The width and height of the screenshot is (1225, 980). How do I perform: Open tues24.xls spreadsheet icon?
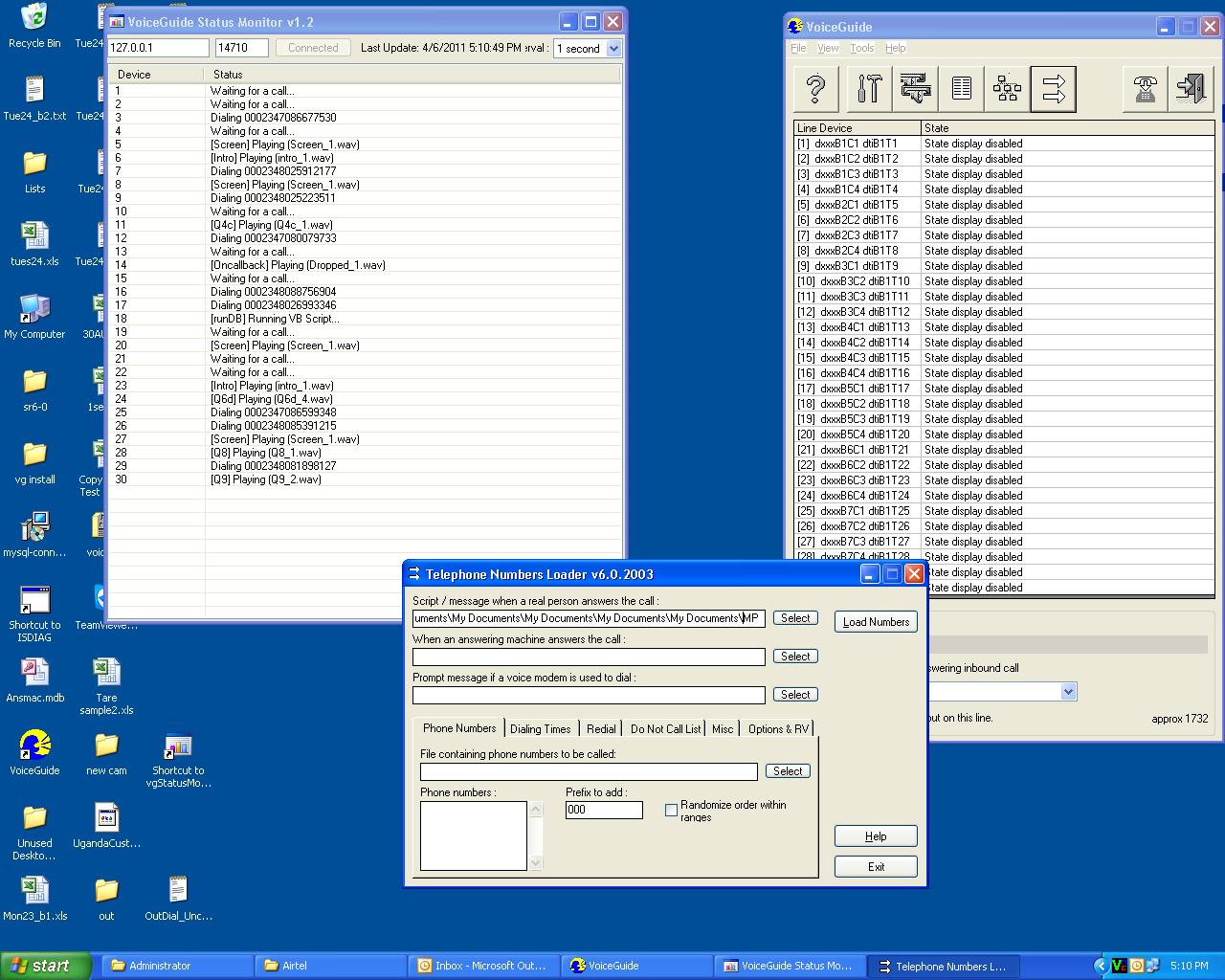click(x=34, y=244)
